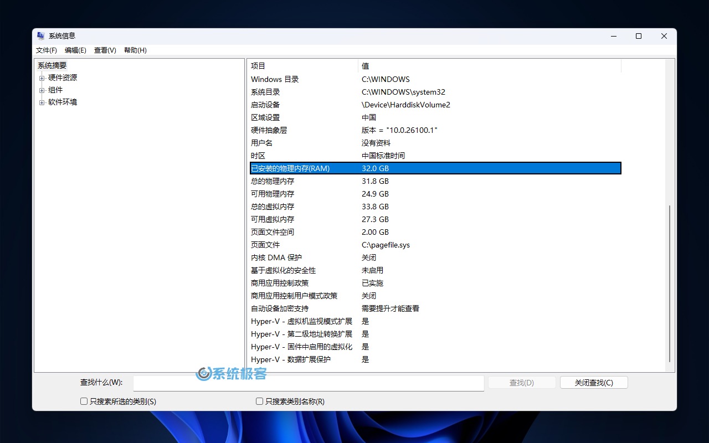The width and height of the screenshot is (709, 443).
Task: Click into the 查找什么 search field
Action: [309, 383]
